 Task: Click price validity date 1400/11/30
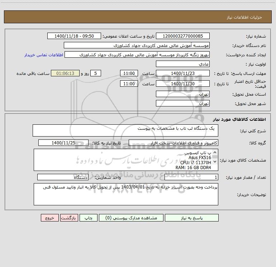[183, 84]
